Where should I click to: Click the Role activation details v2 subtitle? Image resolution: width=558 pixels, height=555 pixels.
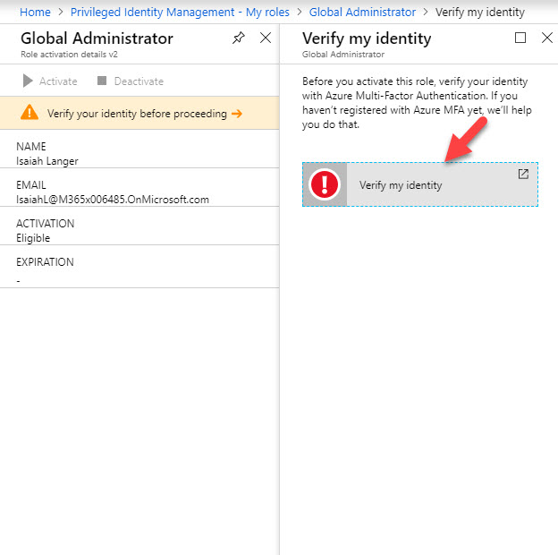(x=69, y=55)
